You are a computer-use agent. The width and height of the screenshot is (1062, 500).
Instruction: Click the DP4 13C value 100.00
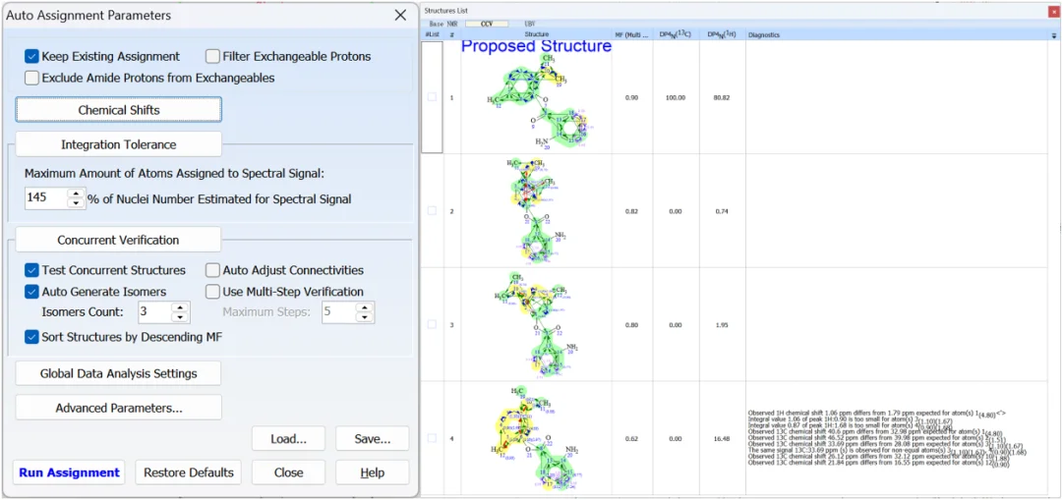pos(676,97)
